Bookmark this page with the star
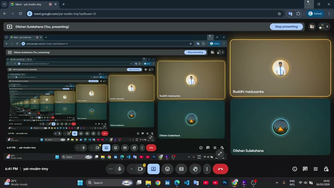The width and height of the screenshot is (334, 188). coord(279,14)
